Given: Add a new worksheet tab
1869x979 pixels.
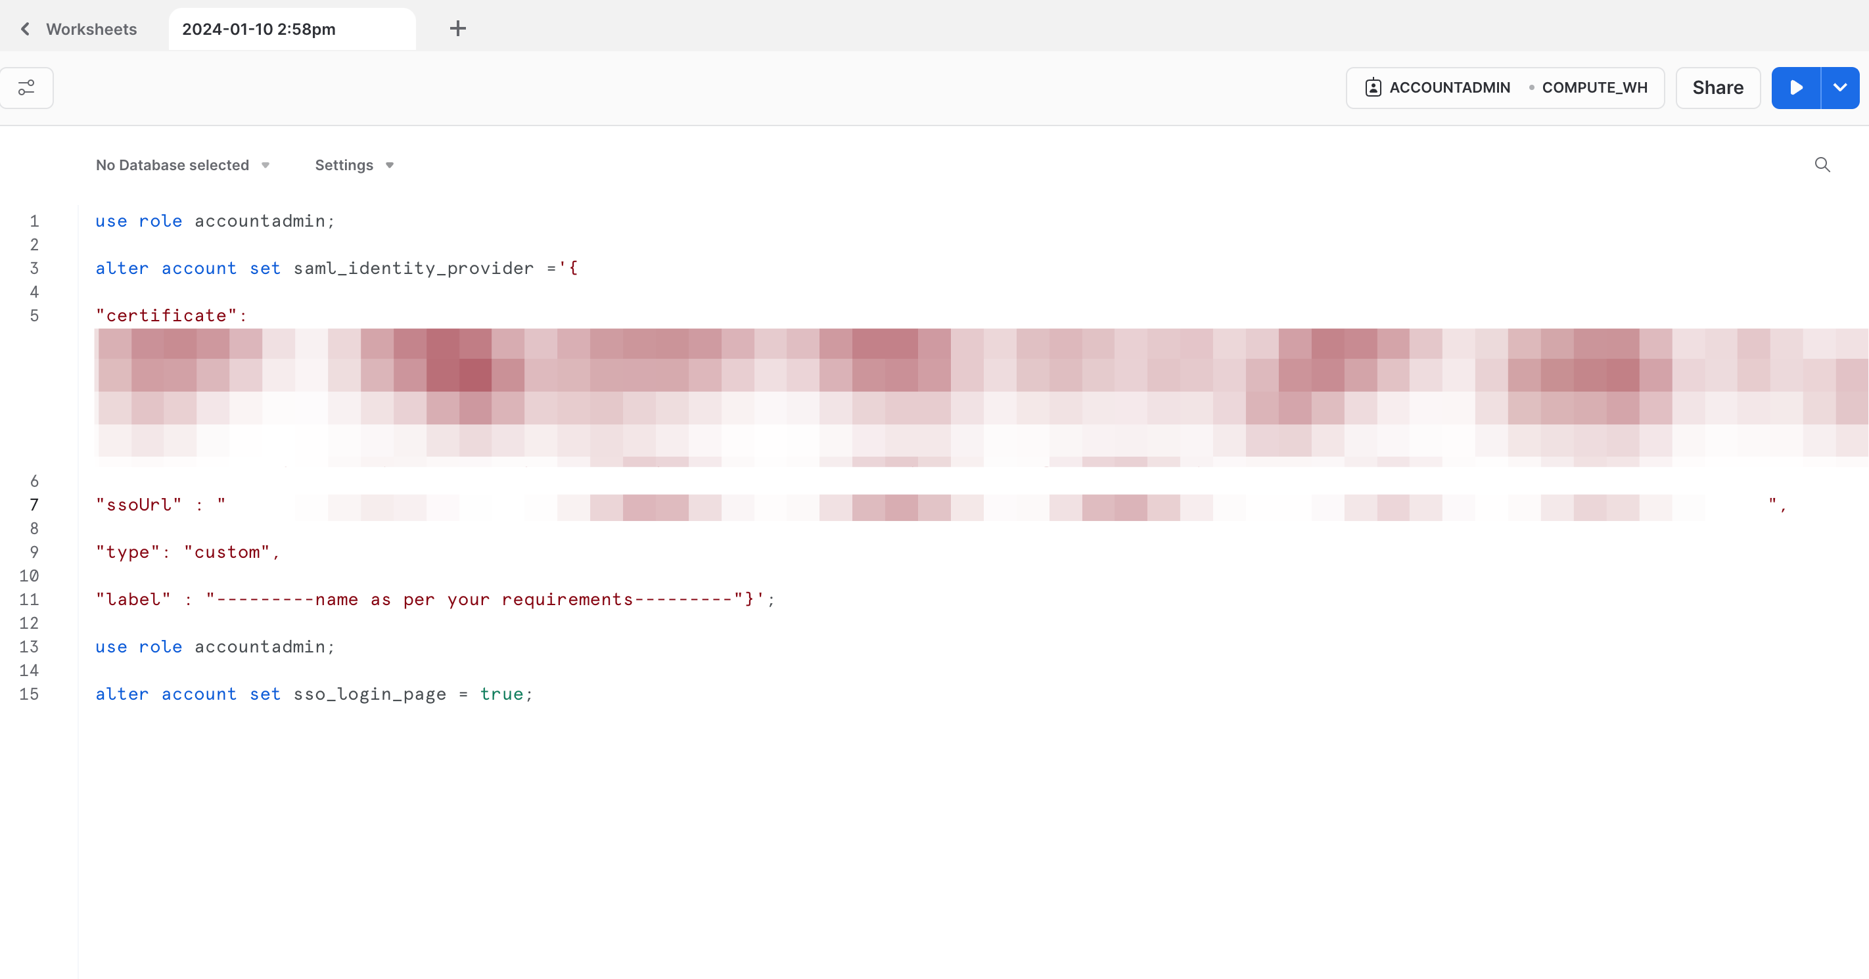Looking at the screenshot, I should click(458, 29).
